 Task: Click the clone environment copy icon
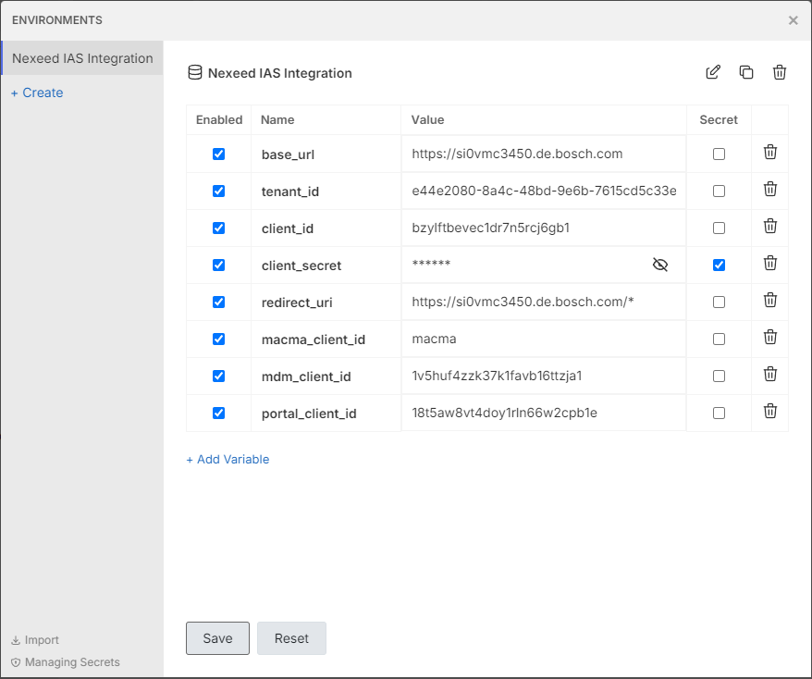[x=746, y=72]
